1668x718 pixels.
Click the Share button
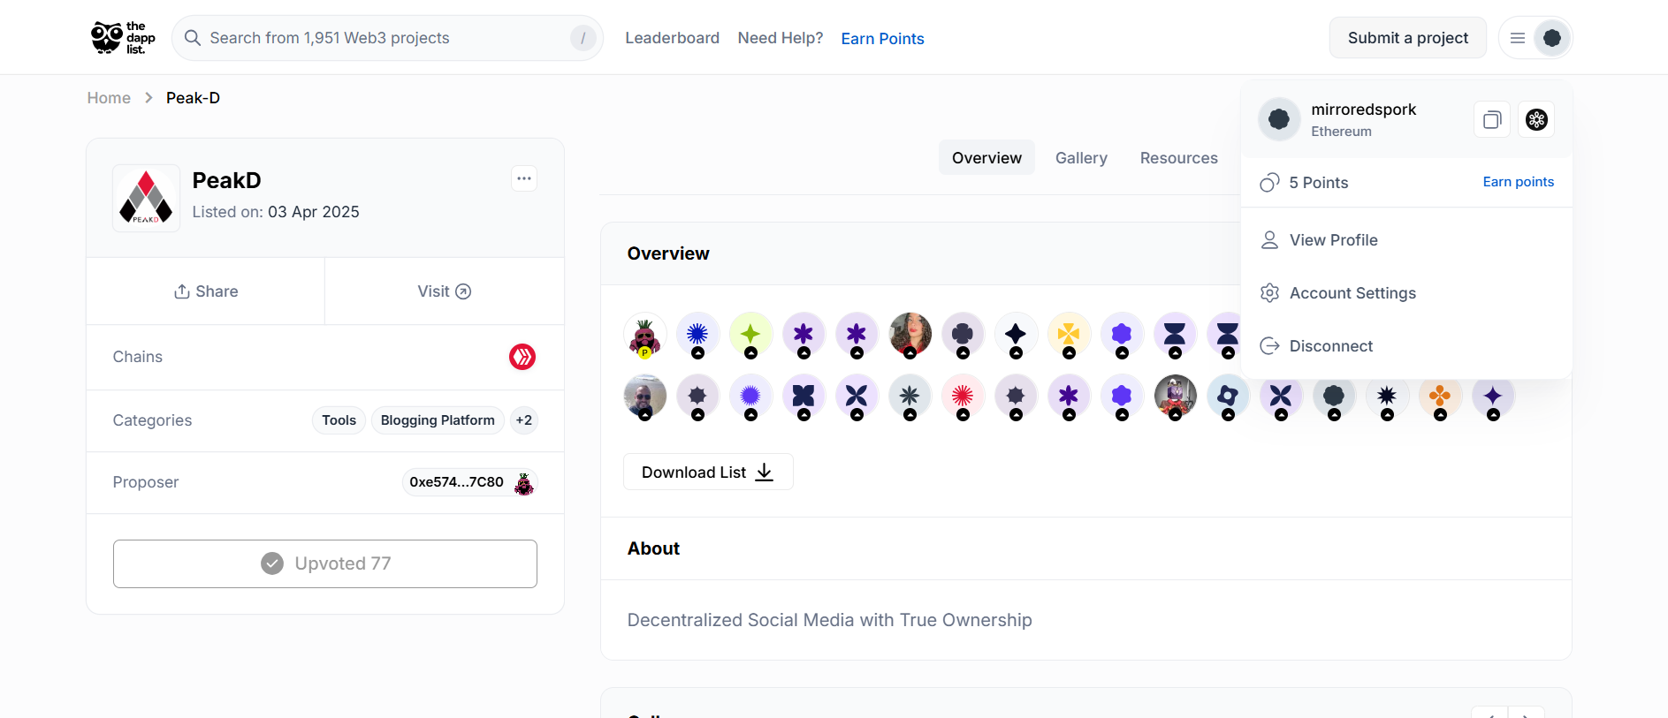pyautogui.click(x=206, y=291)
